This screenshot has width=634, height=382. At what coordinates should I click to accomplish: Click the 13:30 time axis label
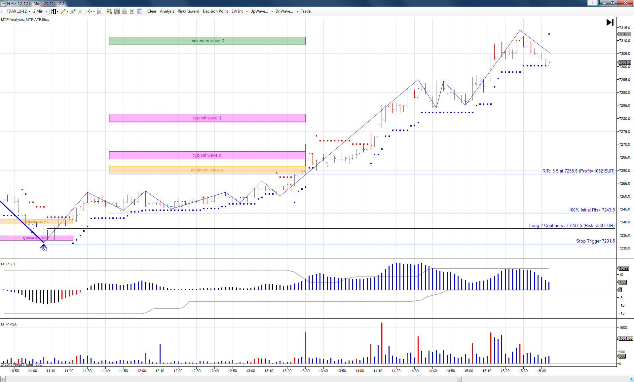pos(305,371)
